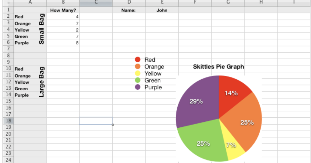Select column G header

click(x=228, y=3)
